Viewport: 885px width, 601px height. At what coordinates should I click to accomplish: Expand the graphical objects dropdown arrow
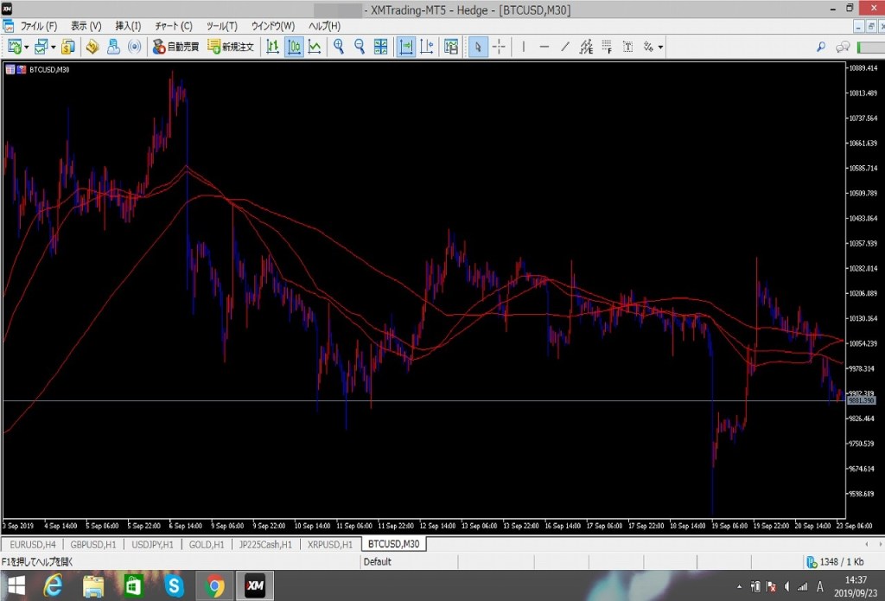coord(660,47)
